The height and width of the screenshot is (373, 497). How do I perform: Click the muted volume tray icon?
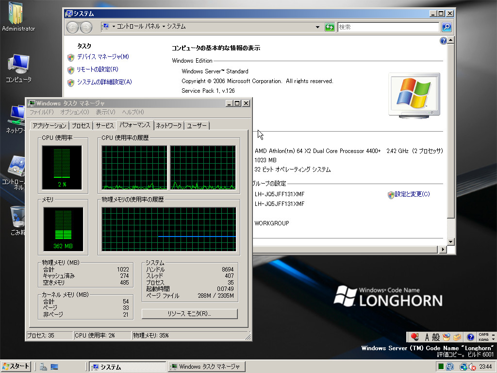pos(472,367)
